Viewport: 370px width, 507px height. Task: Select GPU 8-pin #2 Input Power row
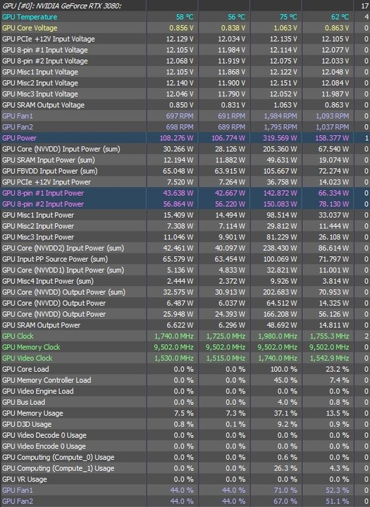click(x=185, y=204)
